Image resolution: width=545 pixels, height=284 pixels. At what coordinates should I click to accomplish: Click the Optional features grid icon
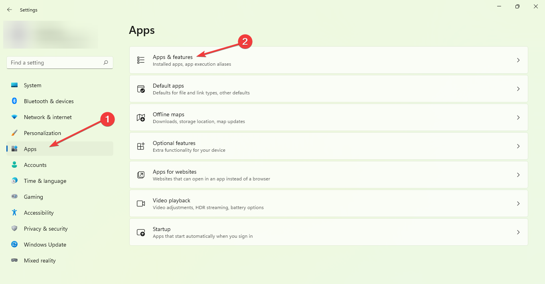click(x=141, y=146)
